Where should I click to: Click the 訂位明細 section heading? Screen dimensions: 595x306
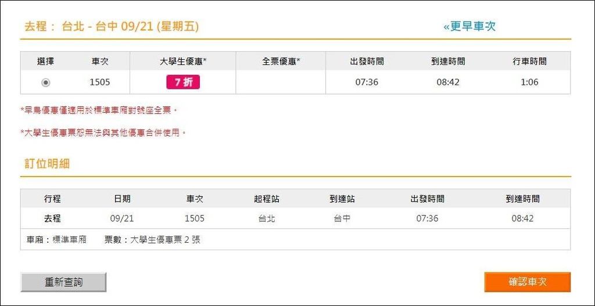point(47,164)
